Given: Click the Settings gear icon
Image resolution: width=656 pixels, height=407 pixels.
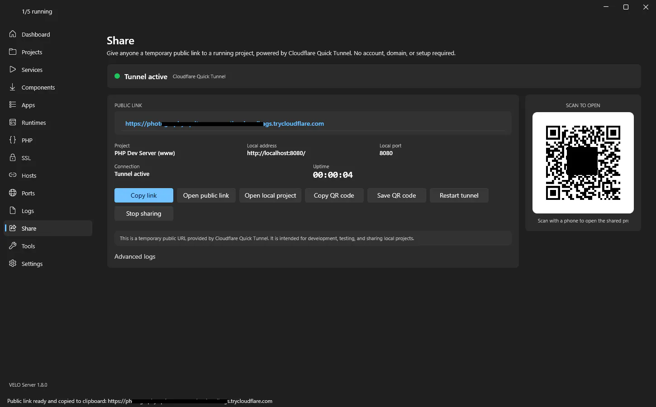Looking at the screenshot, I should click(13, 264).
